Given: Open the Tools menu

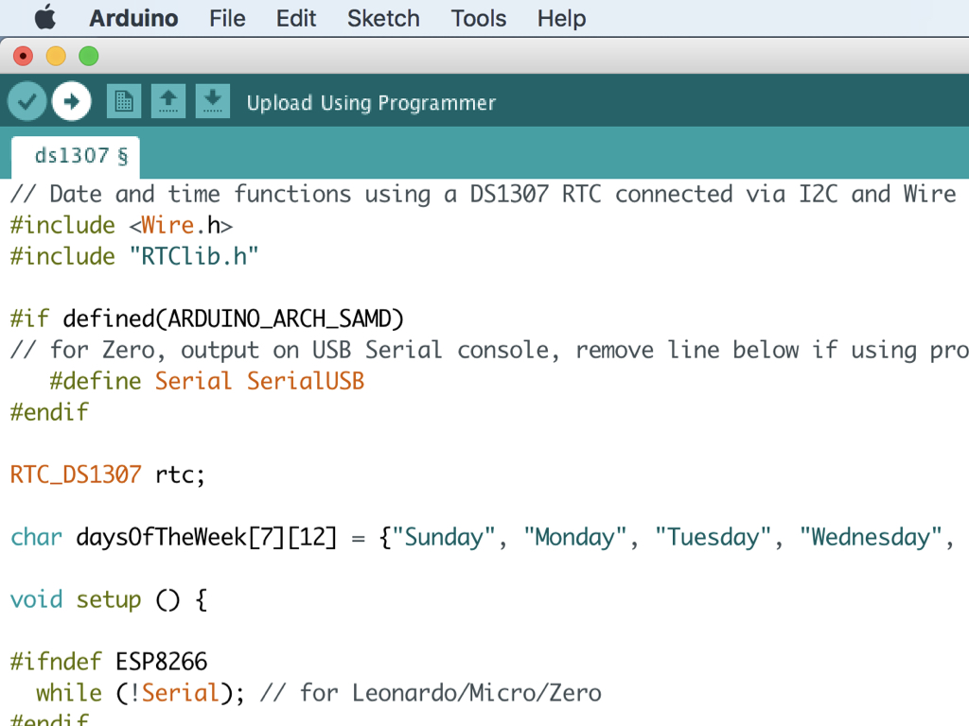Looking at the screenshot, I should coord(478,19).
